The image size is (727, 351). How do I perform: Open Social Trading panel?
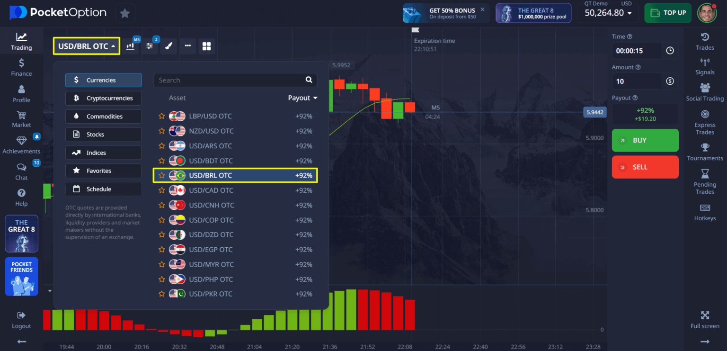tap(705, 91)
